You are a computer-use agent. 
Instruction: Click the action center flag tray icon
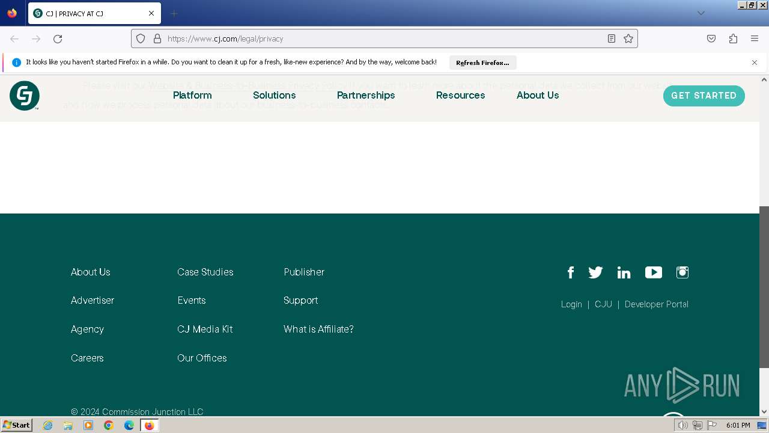tap(712, 425)
